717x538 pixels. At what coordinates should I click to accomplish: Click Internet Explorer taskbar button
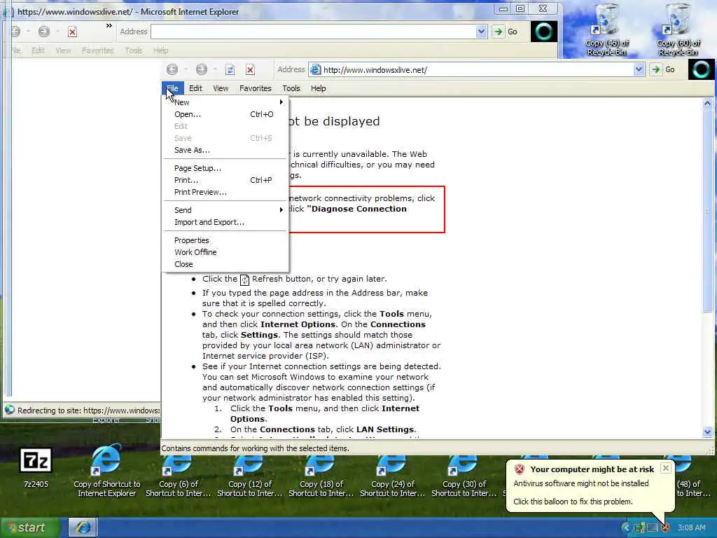[83, 527]
